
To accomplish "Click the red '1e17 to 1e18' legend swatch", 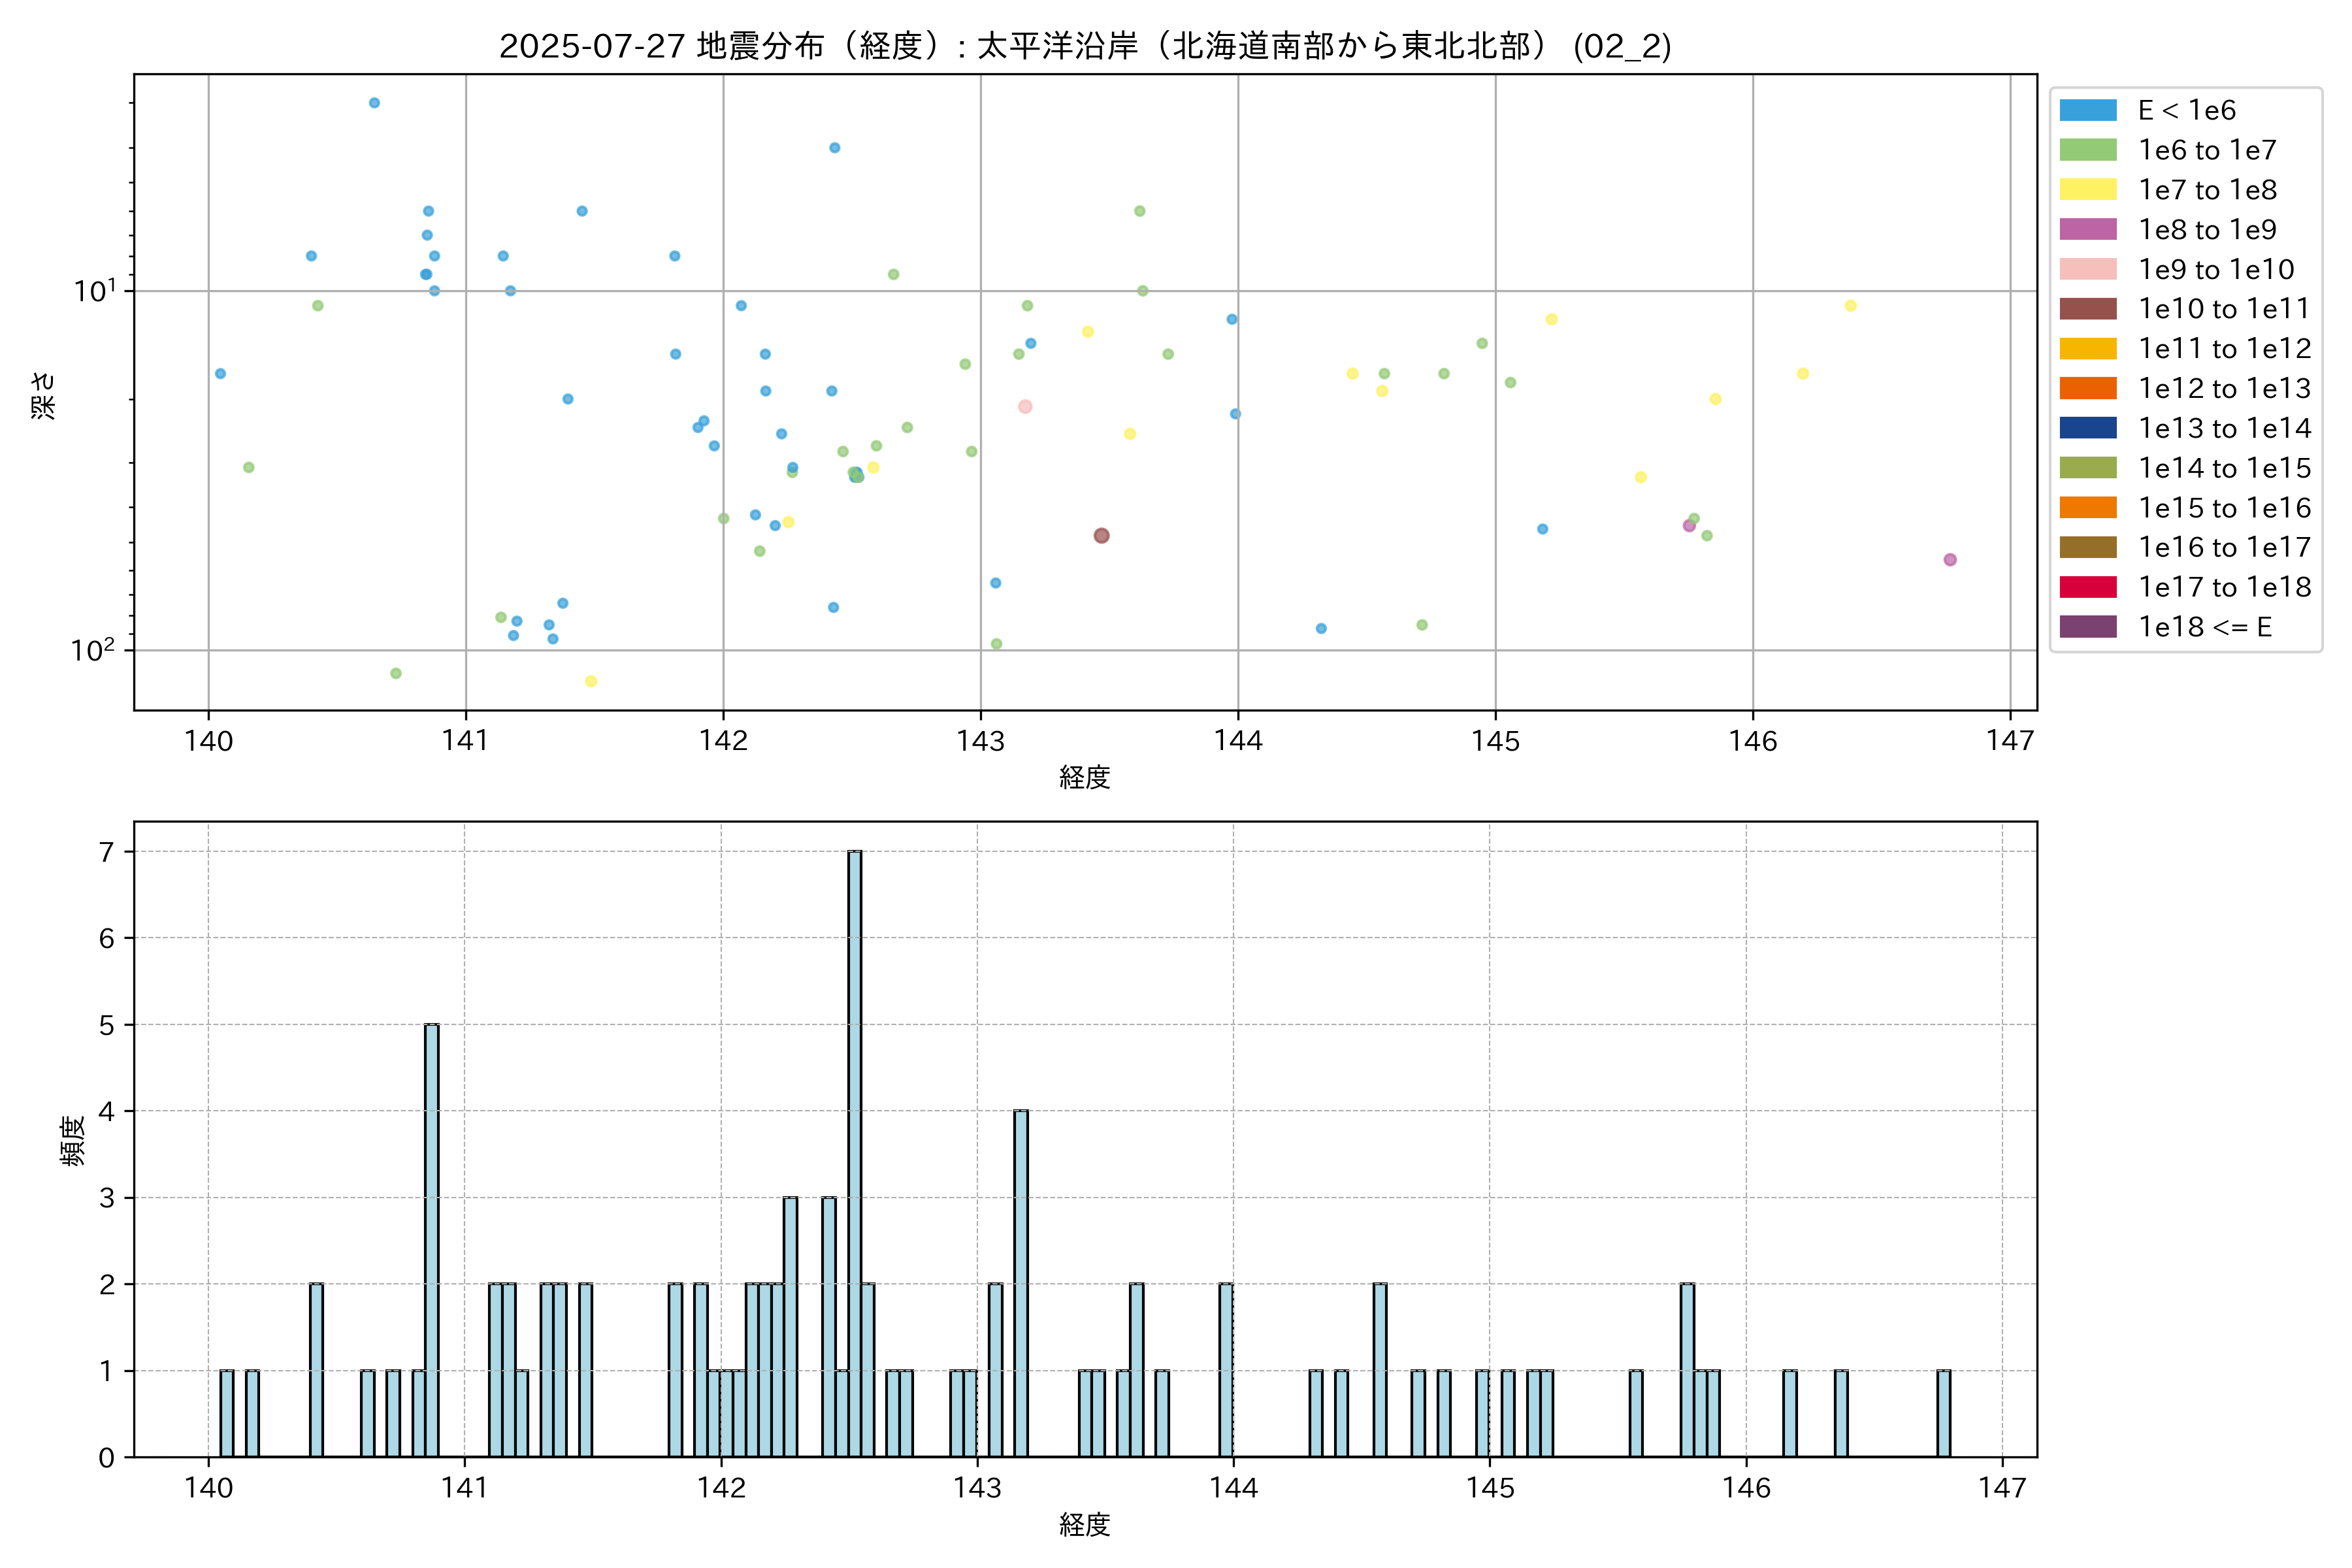I will (2088, 587).
